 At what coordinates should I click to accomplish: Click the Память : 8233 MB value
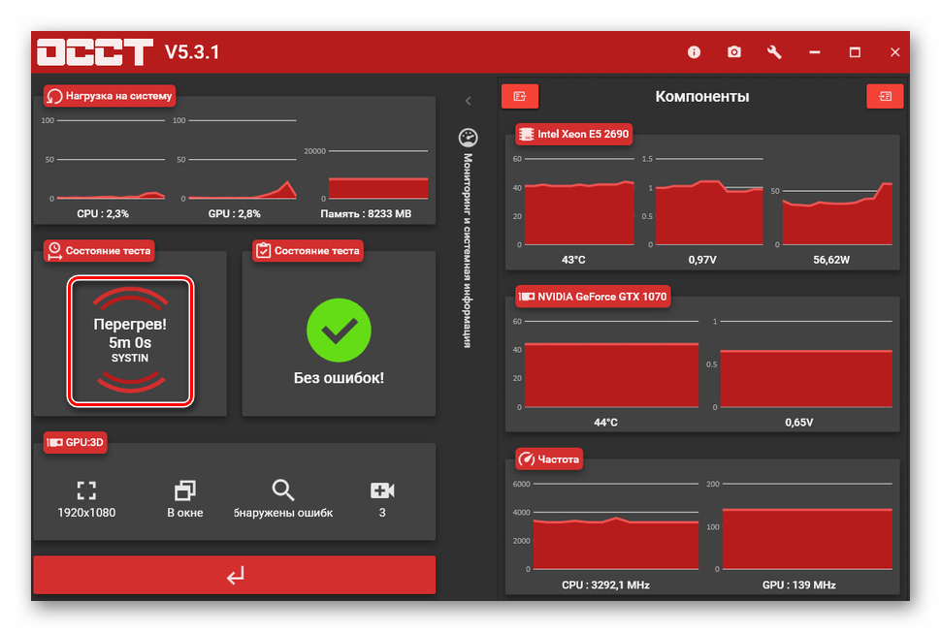click(x=366, y=214)
